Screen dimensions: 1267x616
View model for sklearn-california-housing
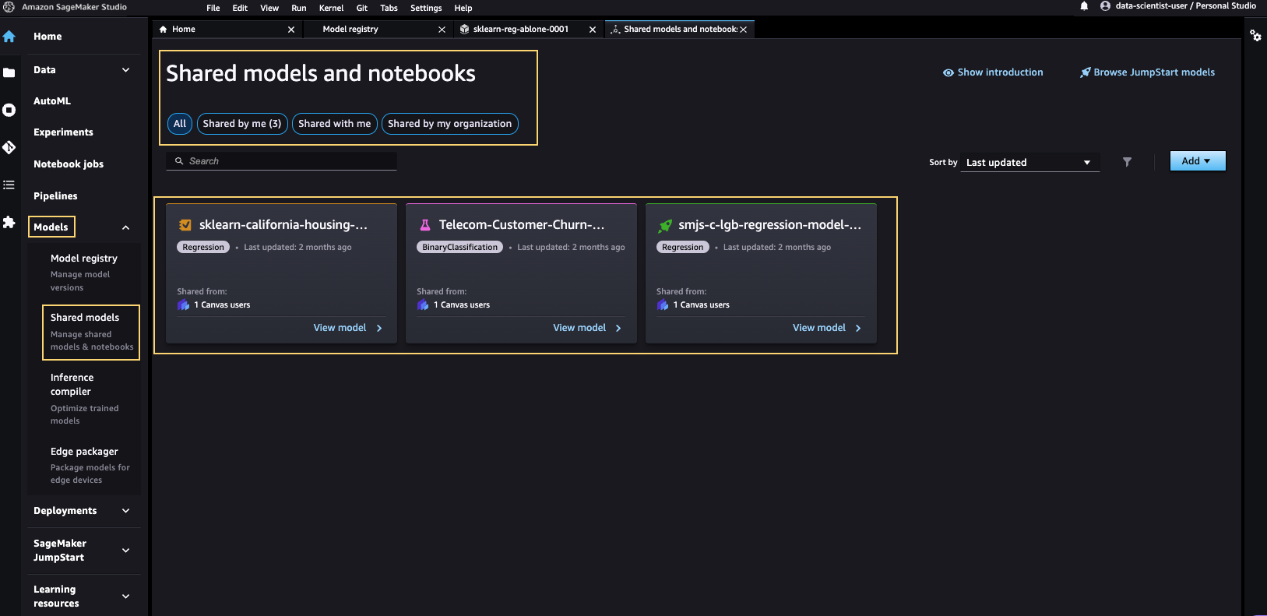point(348,328)
